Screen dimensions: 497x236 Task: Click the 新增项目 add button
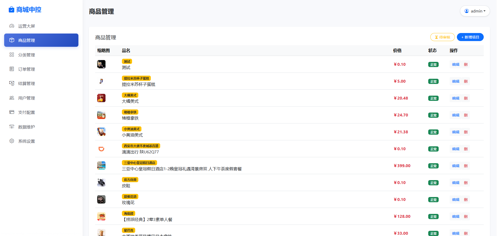click(470, 37)
